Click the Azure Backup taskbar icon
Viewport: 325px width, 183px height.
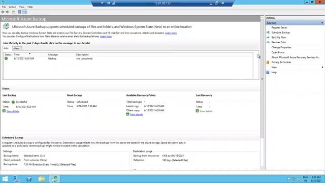(x=54, y=179)
